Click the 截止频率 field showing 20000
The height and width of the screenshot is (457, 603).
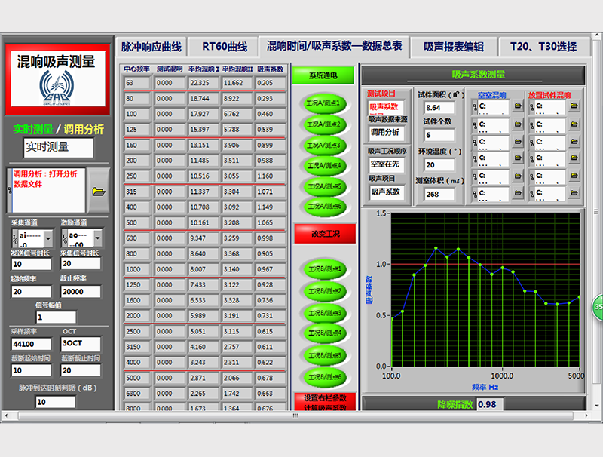coord(81,292)
